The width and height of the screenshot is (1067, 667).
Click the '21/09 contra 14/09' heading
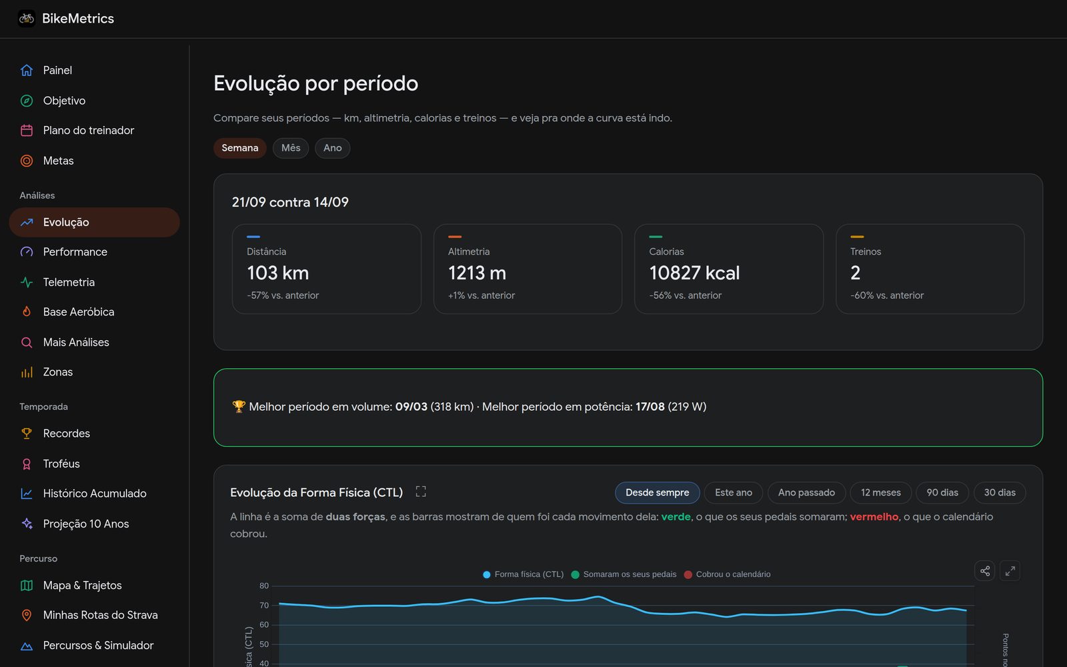(290, 202)
